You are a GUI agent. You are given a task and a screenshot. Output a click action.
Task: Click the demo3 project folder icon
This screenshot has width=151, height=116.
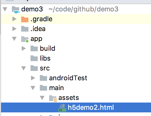(x=16, y=10)
